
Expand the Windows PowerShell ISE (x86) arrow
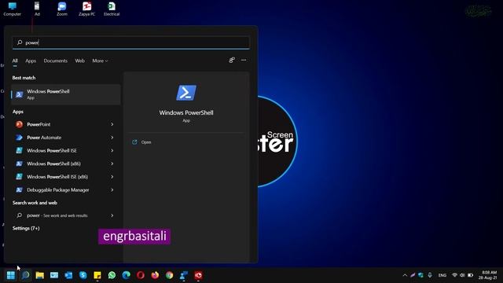(112, 177)
